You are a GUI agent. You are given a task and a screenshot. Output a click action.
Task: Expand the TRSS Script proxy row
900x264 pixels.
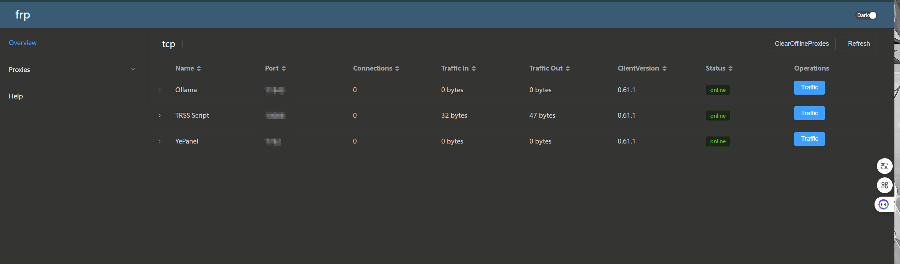160,116
